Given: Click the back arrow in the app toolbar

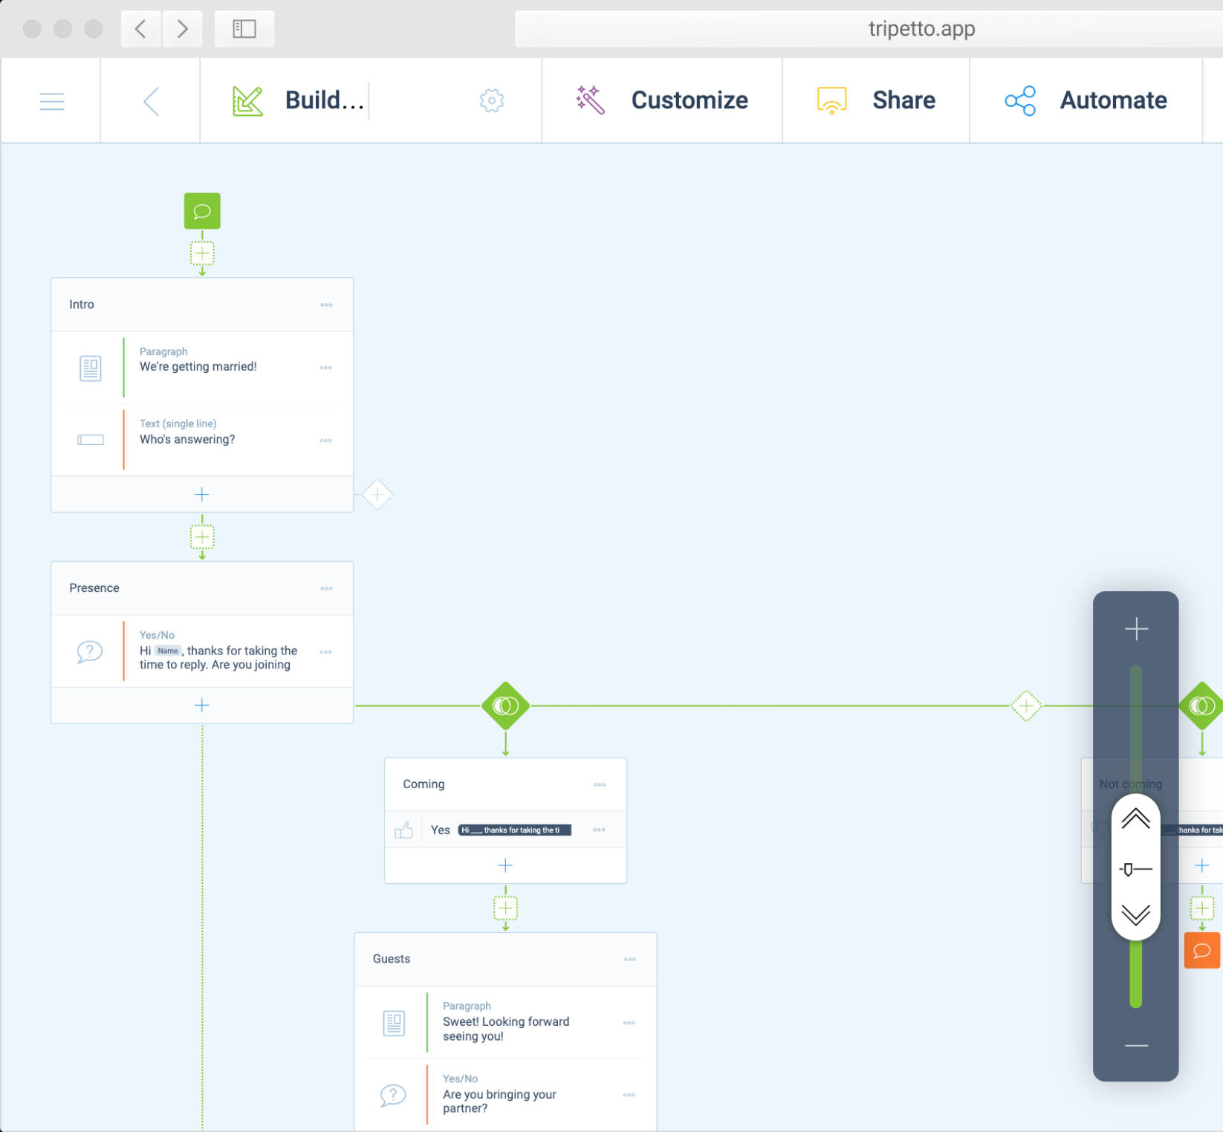Looking at the screenshot, I should click(150, 100).
